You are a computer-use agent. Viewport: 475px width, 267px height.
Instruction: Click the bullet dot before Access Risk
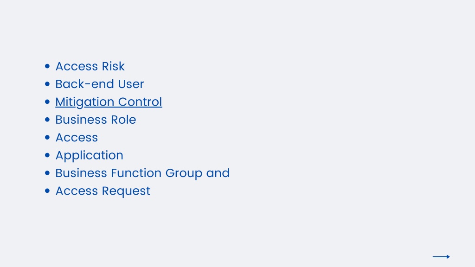point(47,66)
